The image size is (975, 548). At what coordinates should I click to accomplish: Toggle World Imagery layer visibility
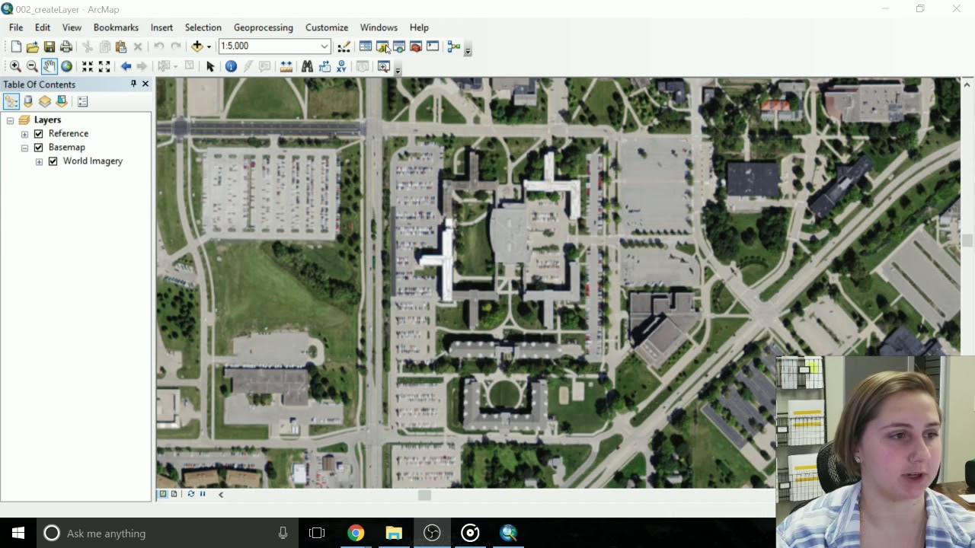pyautogui.click(x=53, y=161)
